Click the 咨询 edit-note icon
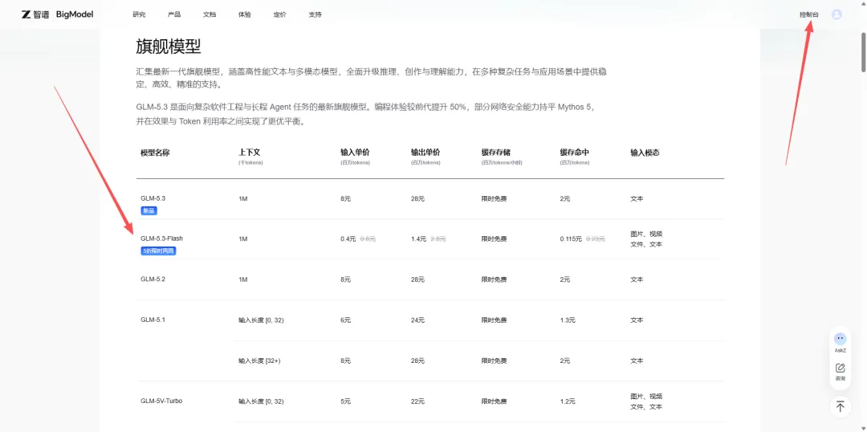Image resolution: width=867 pixels, height=432 pixels. pyautogui.click(x=840, y=368)
